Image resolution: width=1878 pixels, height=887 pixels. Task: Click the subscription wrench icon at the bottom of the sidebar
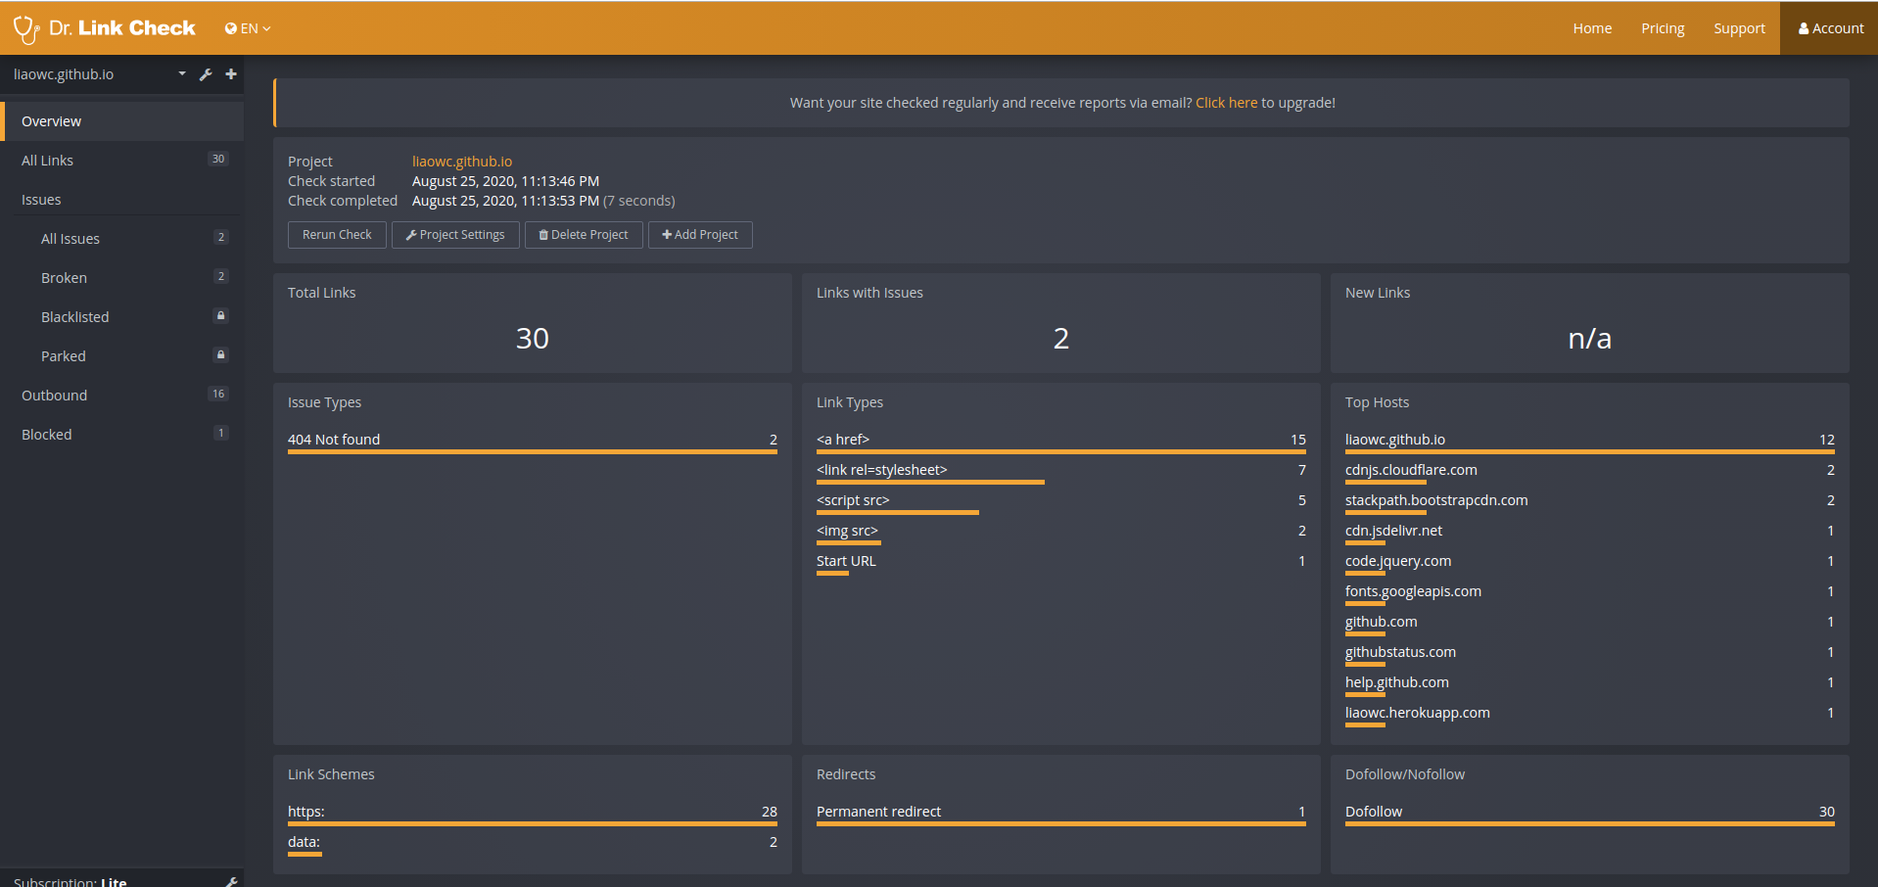tap(231, 881)
